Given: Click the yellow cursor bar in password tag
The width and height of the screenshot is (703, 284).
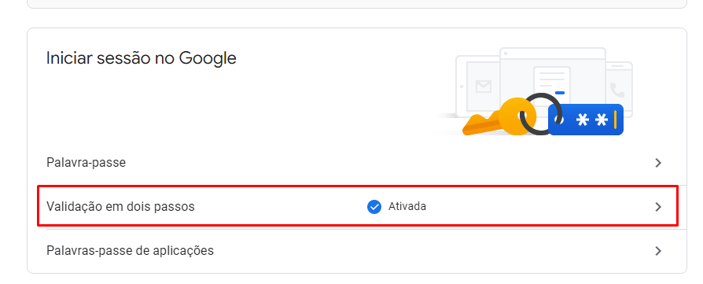Looking at the screenshot, I should [x=615, y=120].
